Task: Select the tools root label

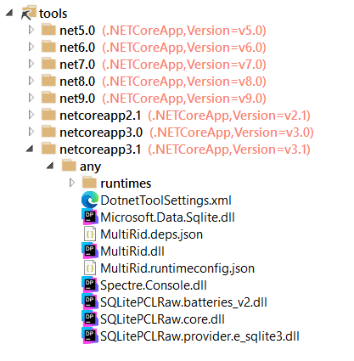Action: tap(53, 14)
